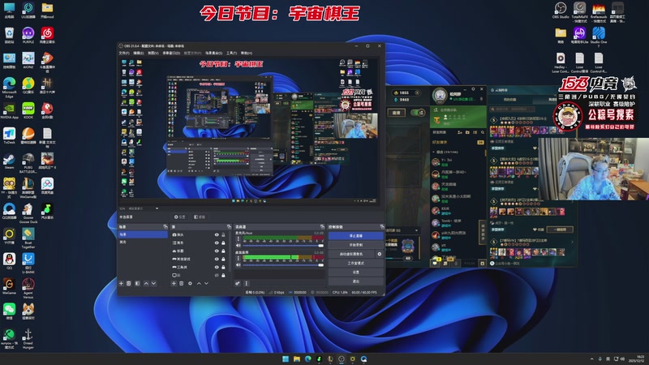Open advanced audio properties icon below the mixer
This screenshot has width=649, height=365.
(x=238, y=283)
